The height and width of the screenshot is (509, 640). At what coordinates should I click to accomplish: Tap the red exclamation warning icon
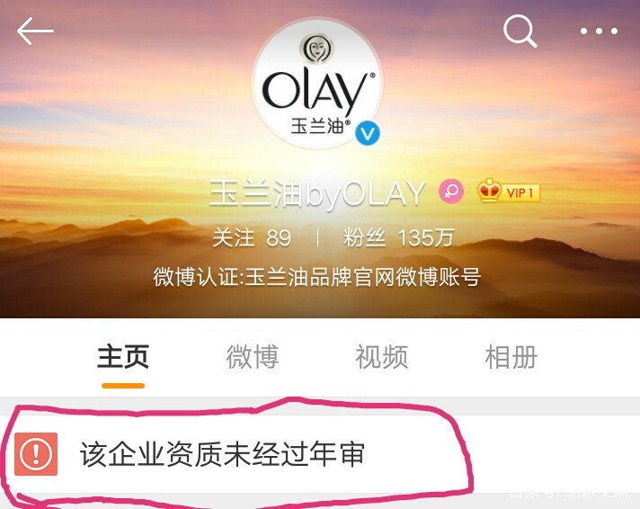(36, 454)
